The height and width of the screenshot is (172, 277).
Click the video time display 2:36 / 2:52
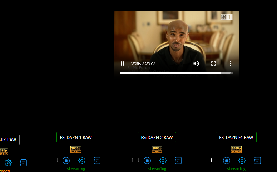click(143, 64)
